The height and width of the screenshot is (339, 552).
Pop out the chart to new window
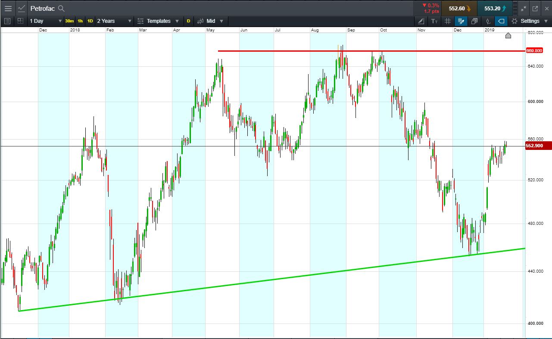(x=535, y=8)
